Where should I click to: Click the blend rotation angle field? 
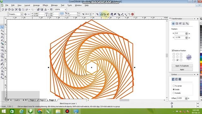point(87,14)
